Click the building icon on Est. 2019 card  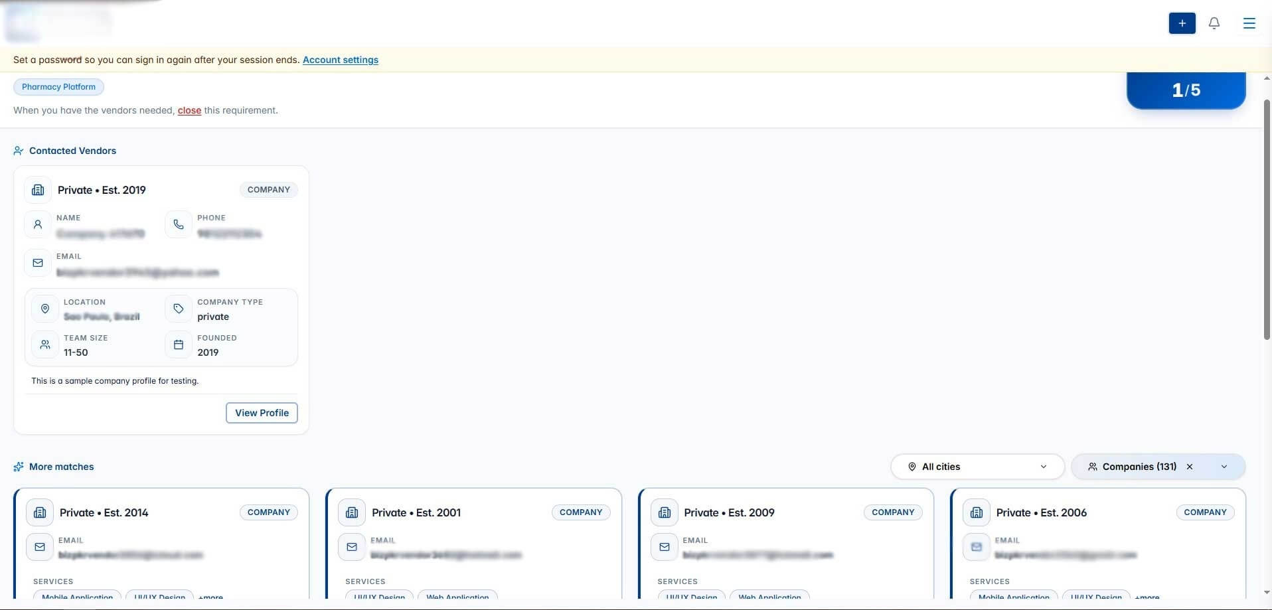pyautogui.click(x=38, y=190)
